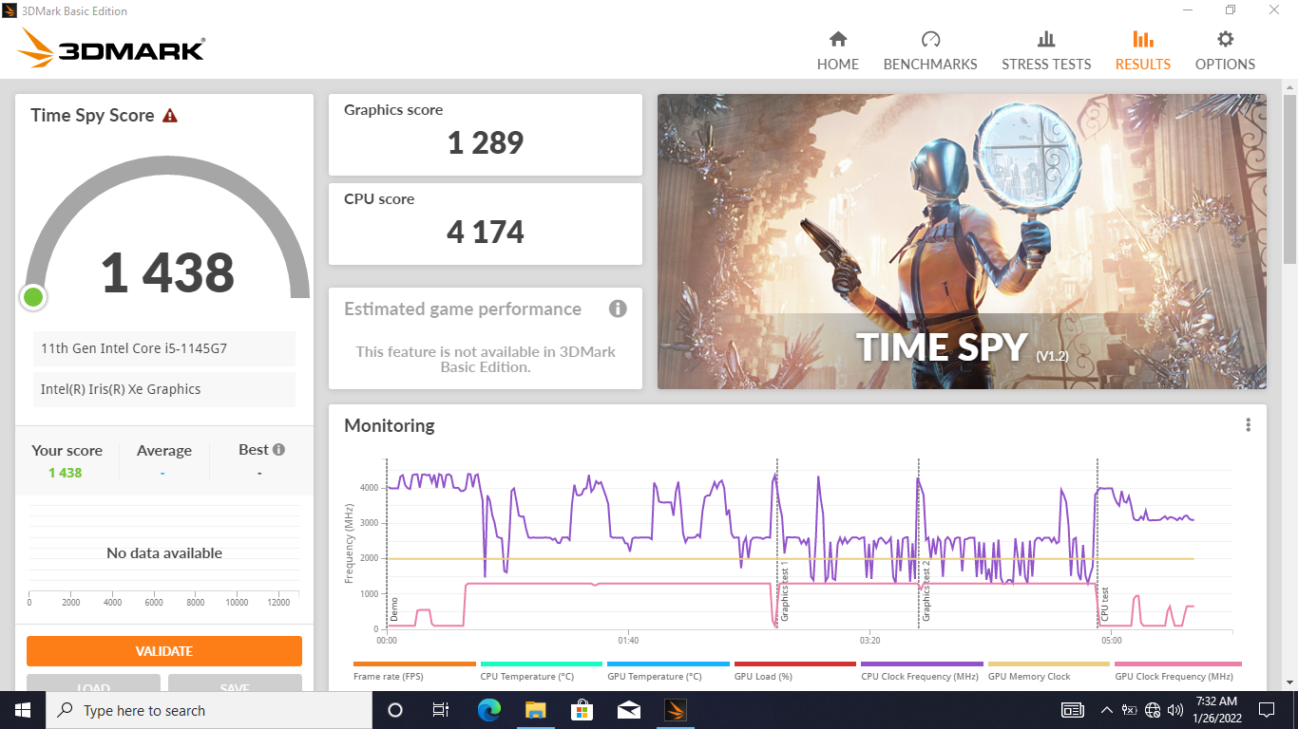Open Cortana from the taskbar
Viewport: 1298px width, 729px height.
click(x=395, y=710)
